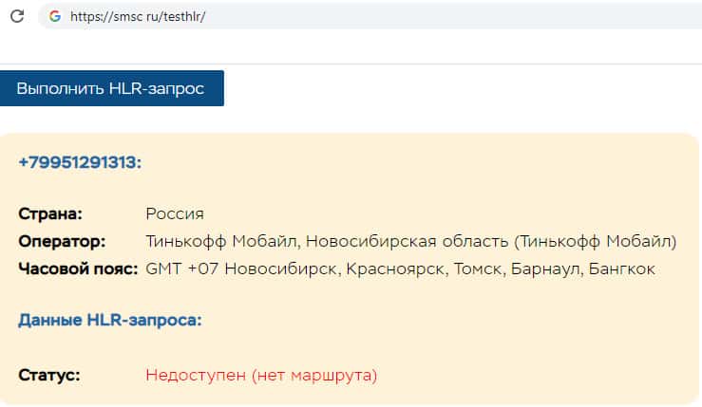Click the word Бангкок in time zone list
Image resolution: width=702 pixels, height=407 pixels.
coord(622,268)
